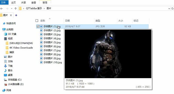
Task: Sort by 类型 column
Action: [98, 21]
